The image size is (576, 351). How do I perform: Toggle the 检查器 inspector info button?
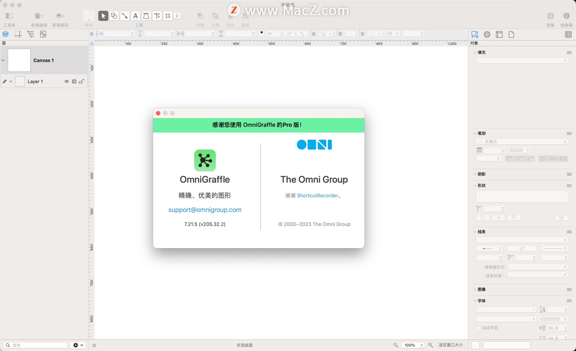(x=566, y=16)
